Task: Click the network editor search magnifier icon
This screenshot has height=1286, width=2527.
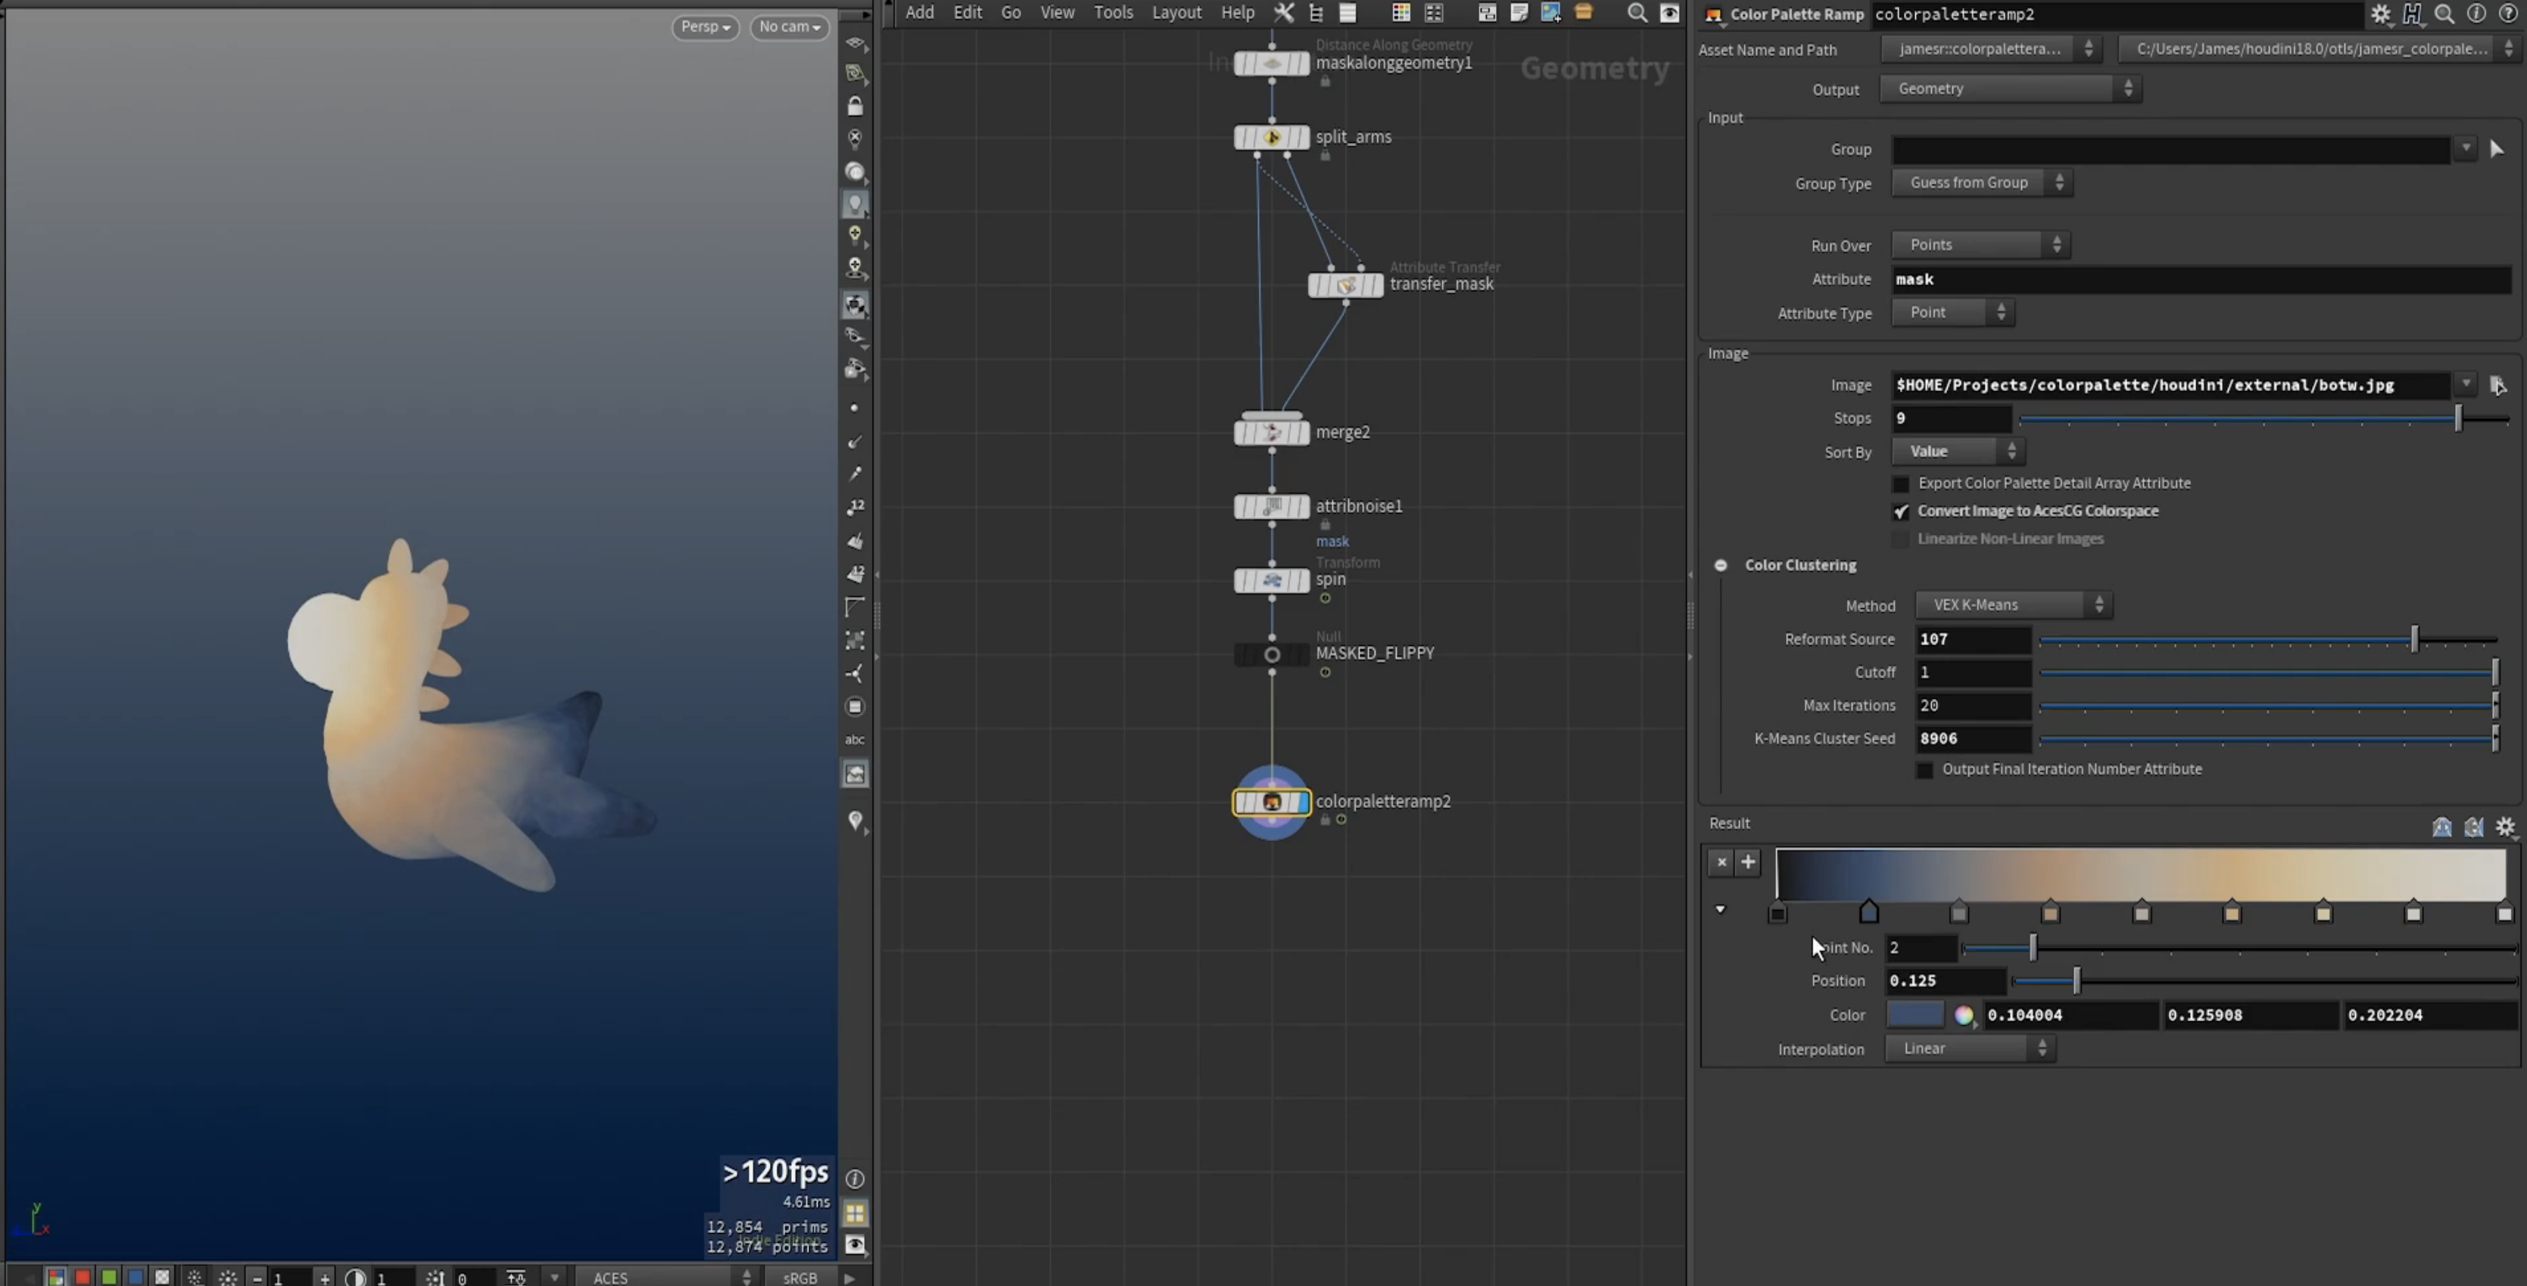Action: [x=1637, y=13]
